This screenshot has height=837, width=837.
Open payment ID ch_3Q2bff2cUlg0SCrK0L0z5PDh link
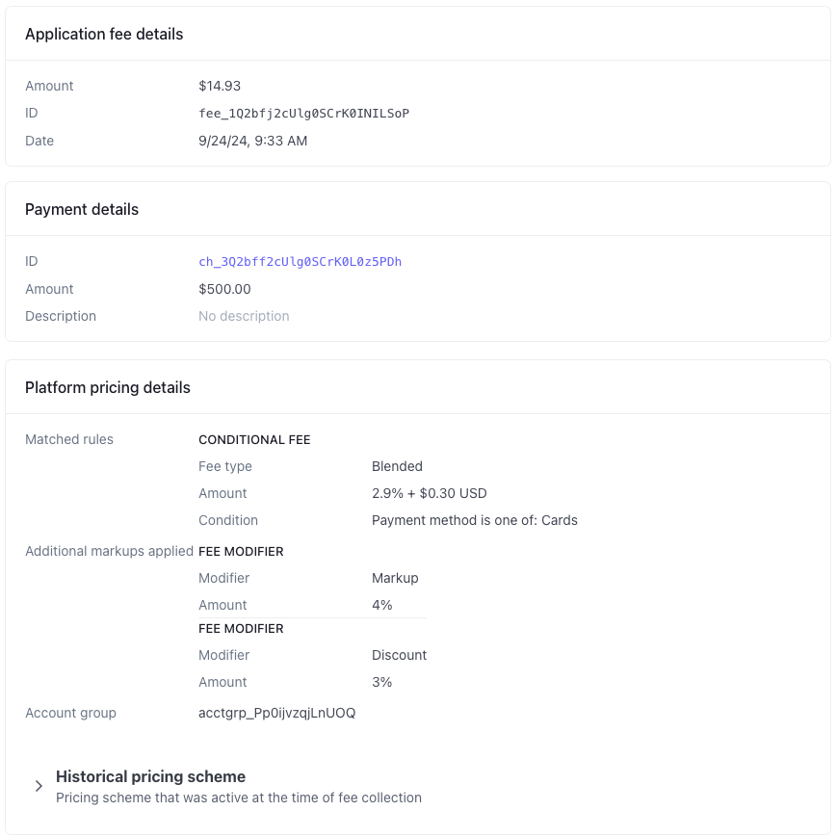[300, 262]
